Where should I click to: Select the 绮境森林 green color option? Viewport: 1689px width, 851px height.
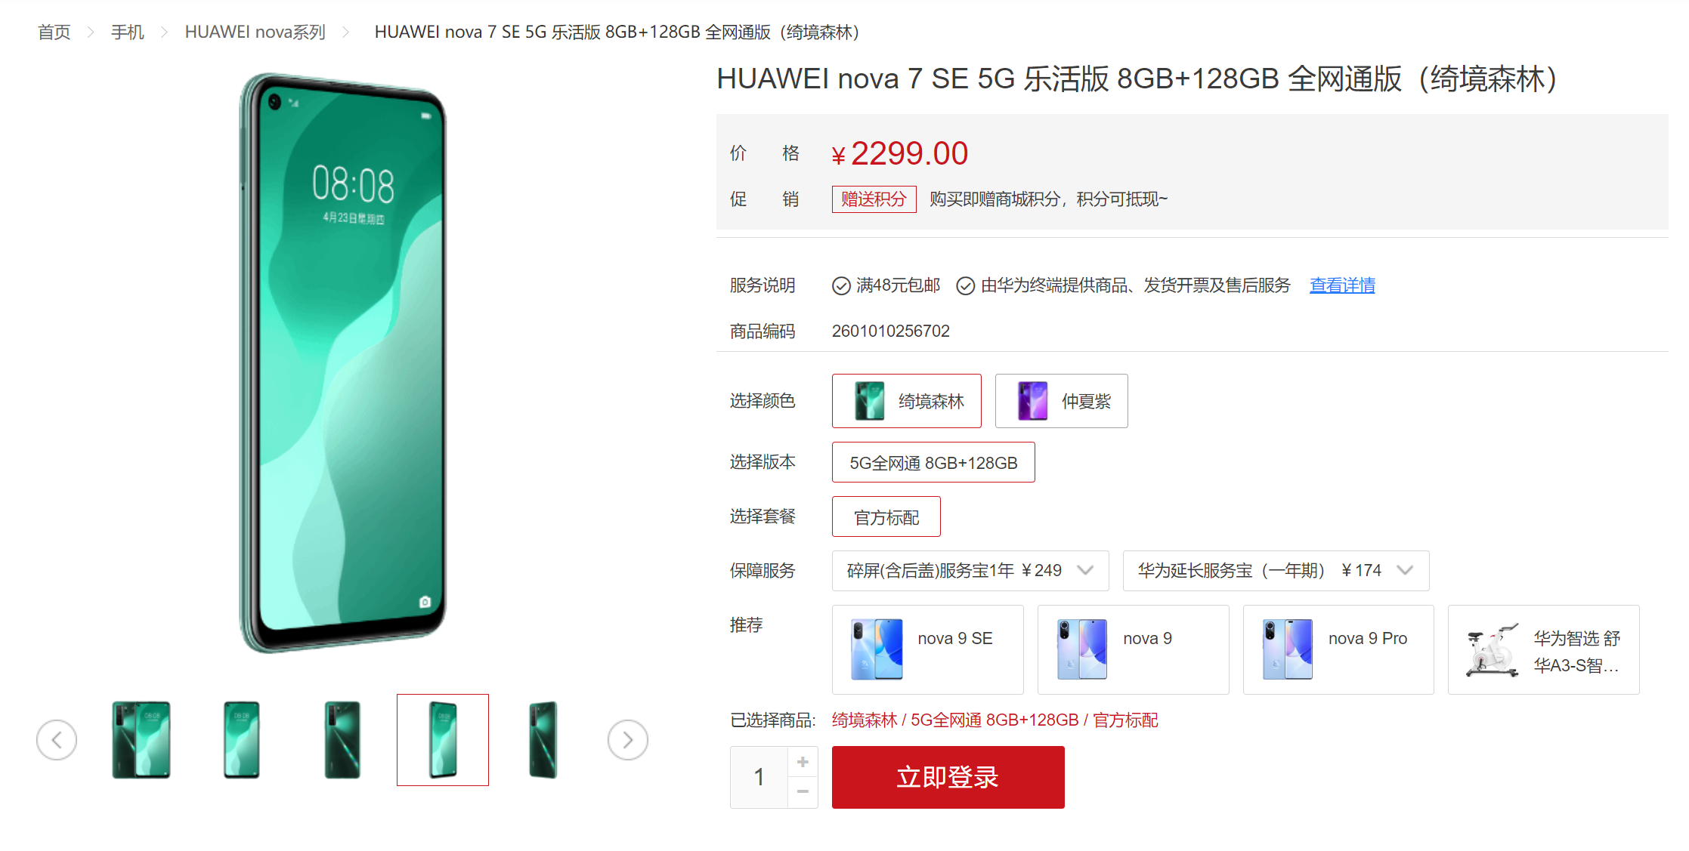coord(907,401)
